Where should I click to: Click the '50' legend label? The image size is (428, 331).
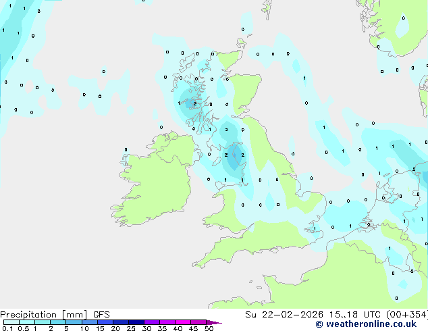point(209,328)
